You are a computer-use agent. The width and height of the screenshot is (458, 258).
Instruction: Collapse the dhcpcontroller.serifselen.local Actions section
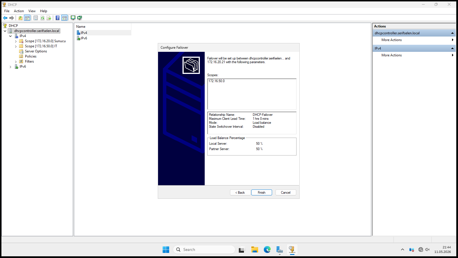click(452, 33)
